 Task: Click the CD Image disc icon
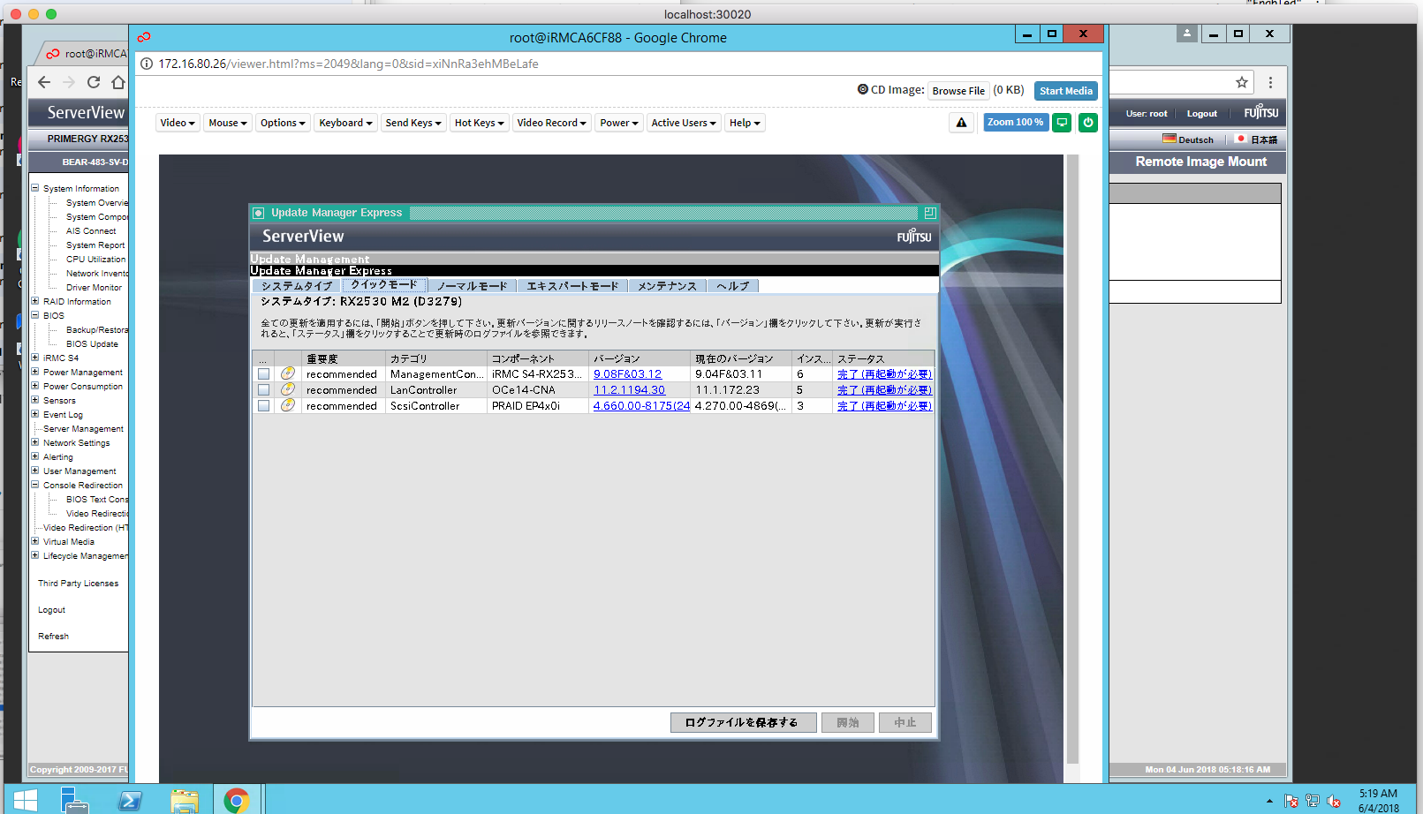click(863, 89)
